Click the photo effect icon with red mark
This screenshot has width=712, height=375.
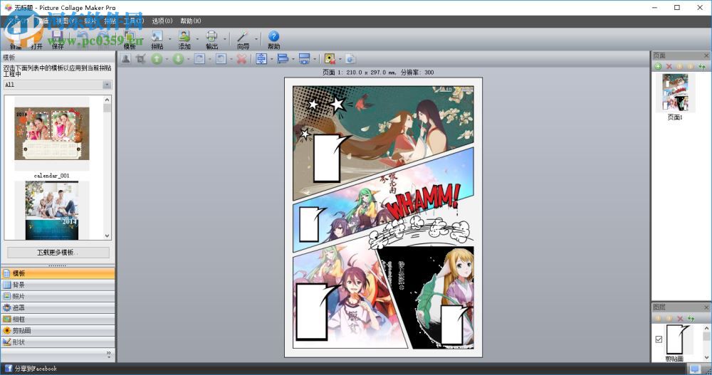tap(330, 58)
